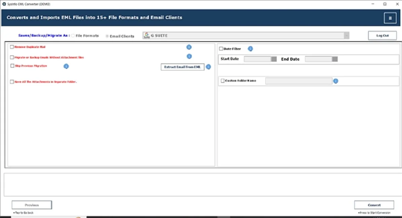
Task: Click info icon beside Date Filter
Action: (250, 49)
